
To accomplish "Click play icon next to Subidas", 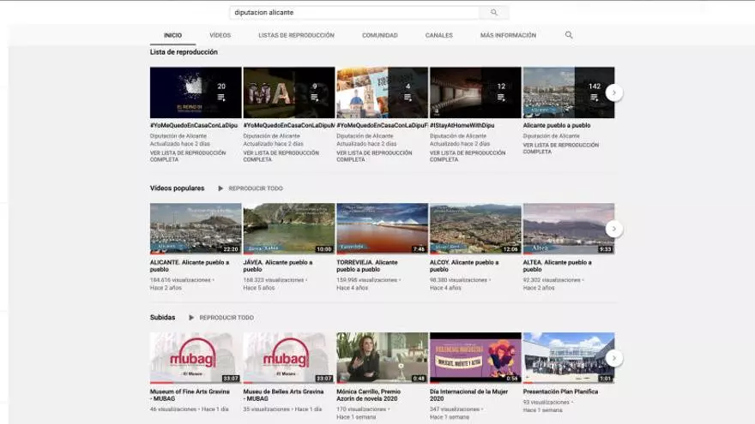I will pos(191,318).
